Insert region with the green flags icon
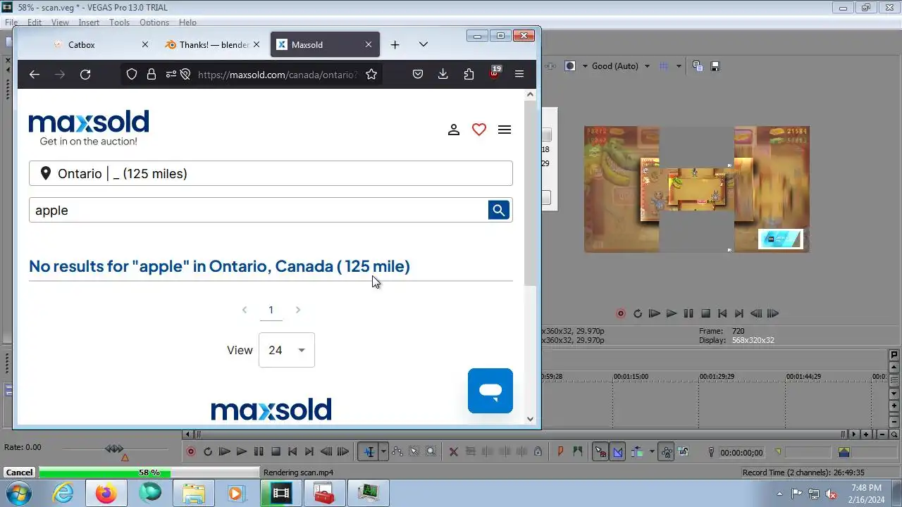Screen dimensions: 902x507 pos(578,452)
